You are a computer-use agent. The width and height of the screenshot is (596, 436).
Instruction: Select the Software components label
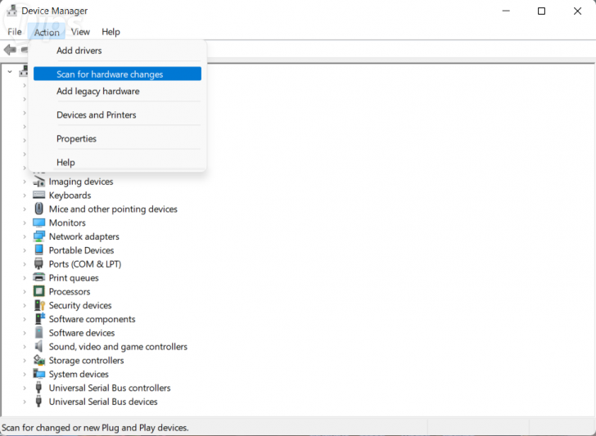click(x=92, y=319)
